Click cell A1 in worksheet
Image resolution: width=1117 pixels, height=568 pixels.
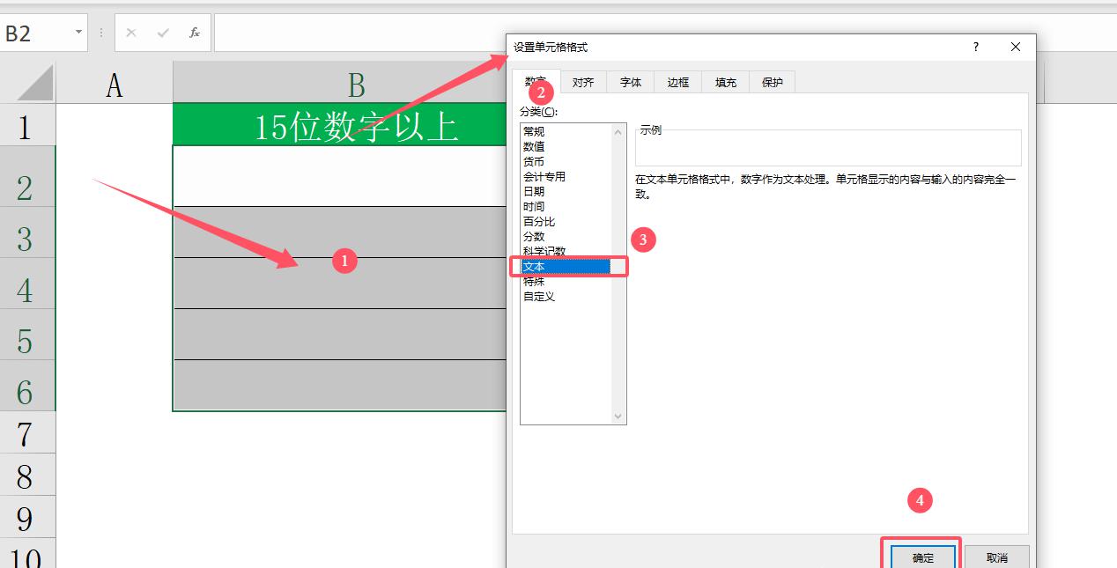click(x=115, y=124)
